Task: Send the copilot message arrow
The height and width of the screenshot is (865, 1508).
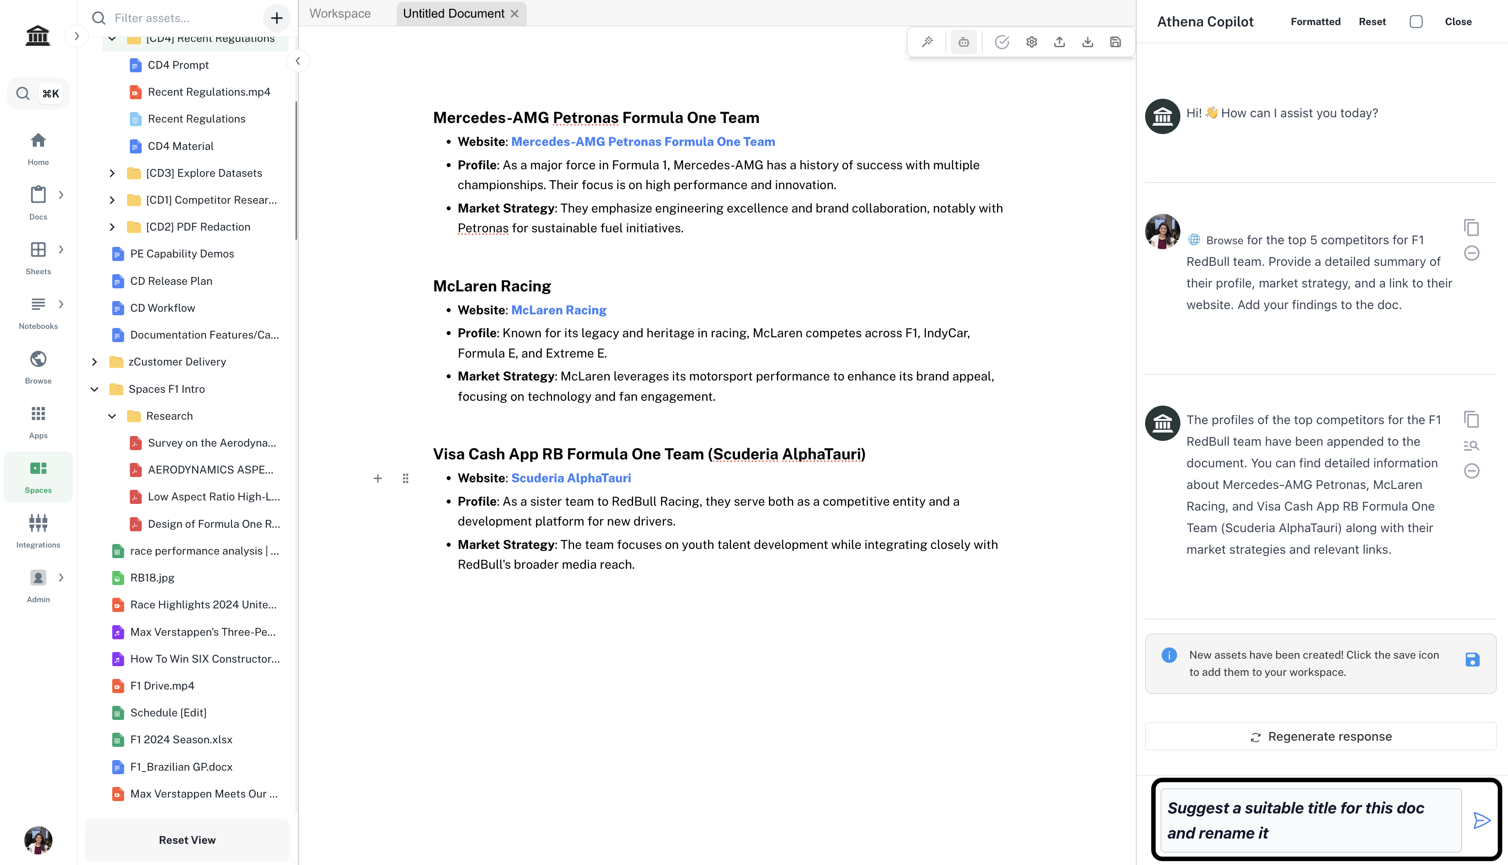Action: (1482, 820)
